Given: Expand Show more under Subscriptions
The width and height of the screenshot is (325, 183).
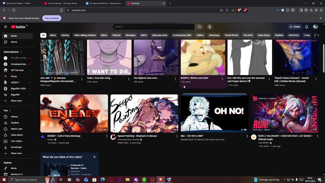Looking at the screenshot, I should tap(17, 101).
